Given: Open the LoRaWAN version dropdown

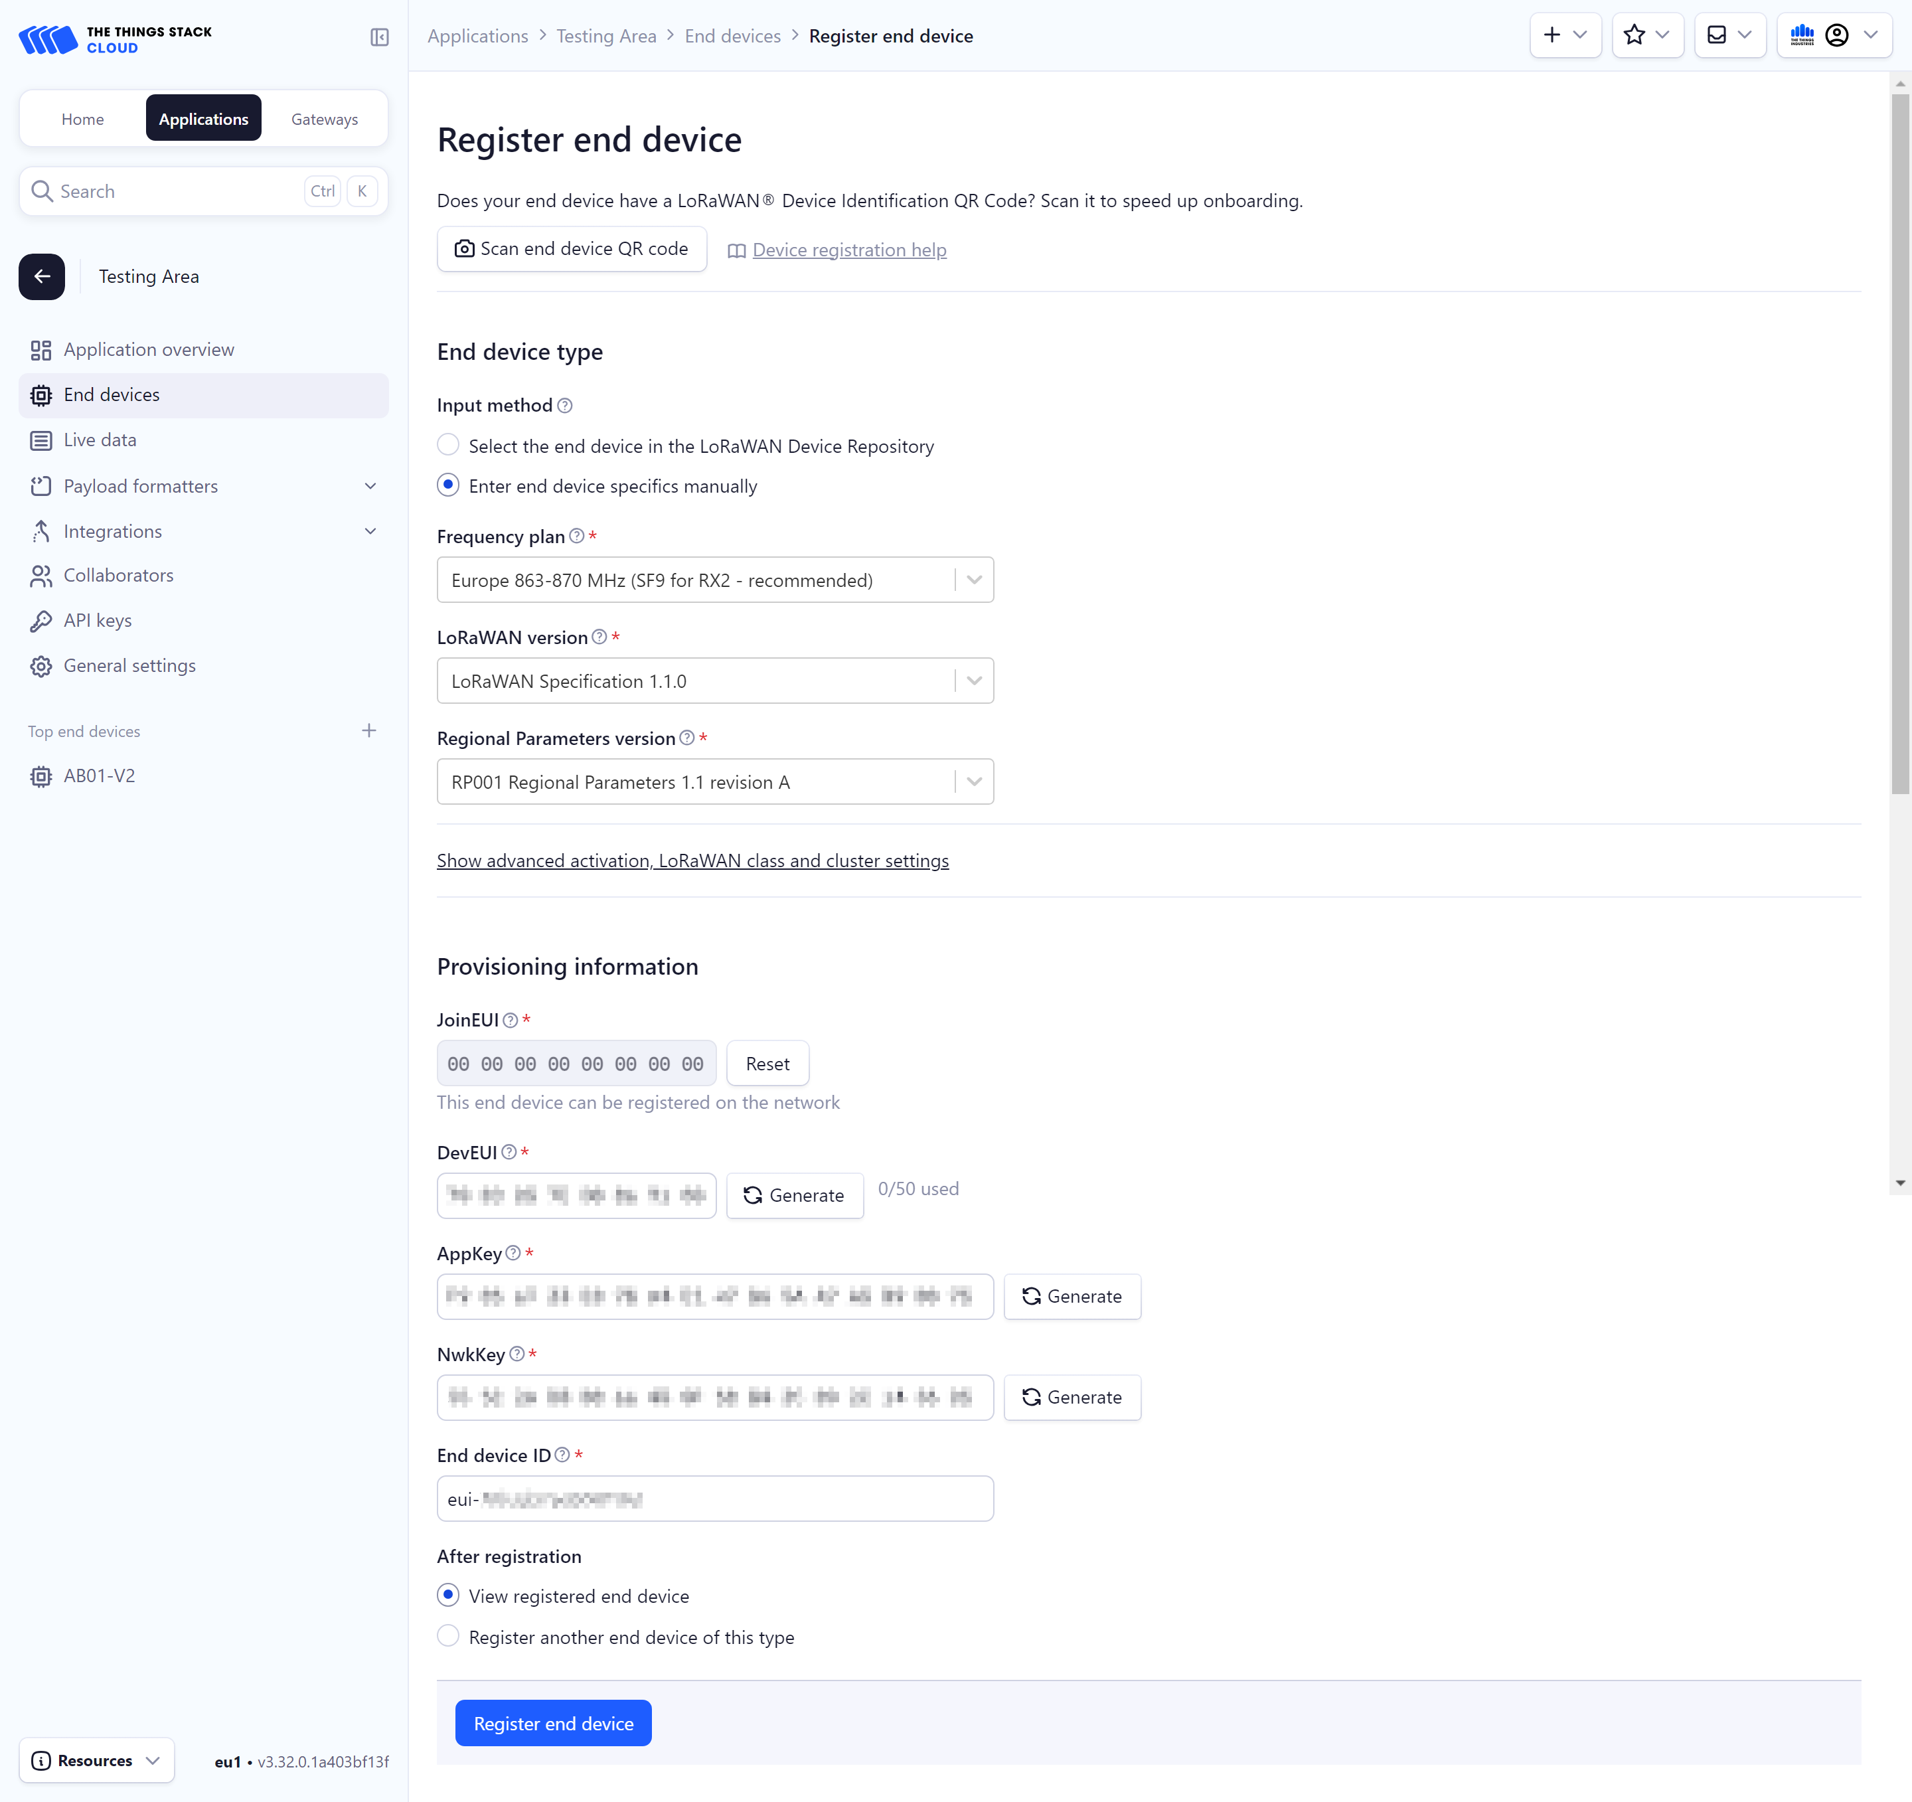Looking at the screenshot, I should coord(973,680).
